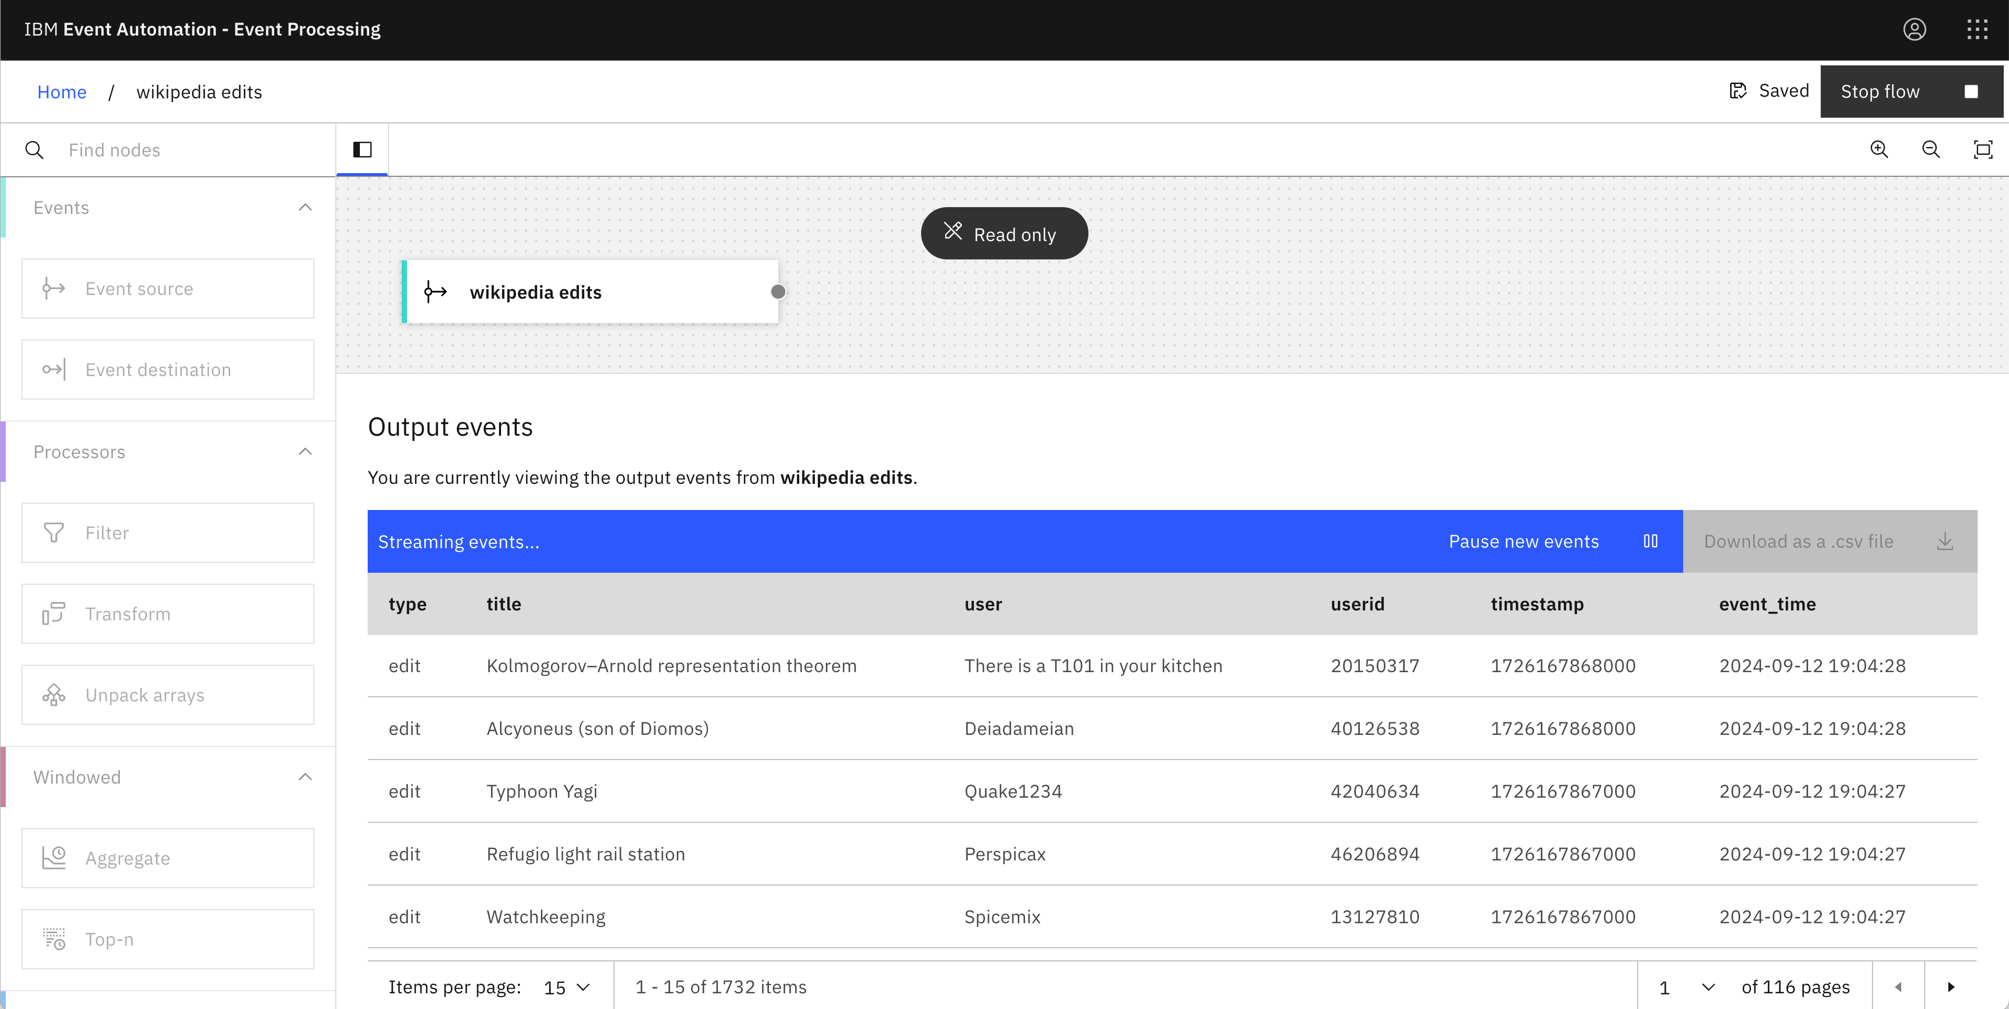Screen dimensions: 2009x1009
Task: Pause new events streaming
Action: [1552, 541]
